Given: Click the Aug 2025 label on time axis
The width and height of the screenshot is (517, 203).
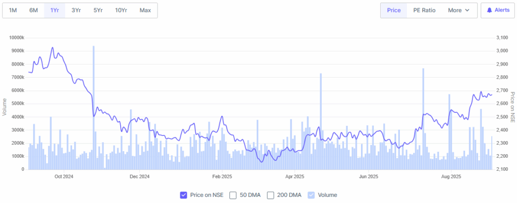Looking at the screenshot, I should pos(451,177).
